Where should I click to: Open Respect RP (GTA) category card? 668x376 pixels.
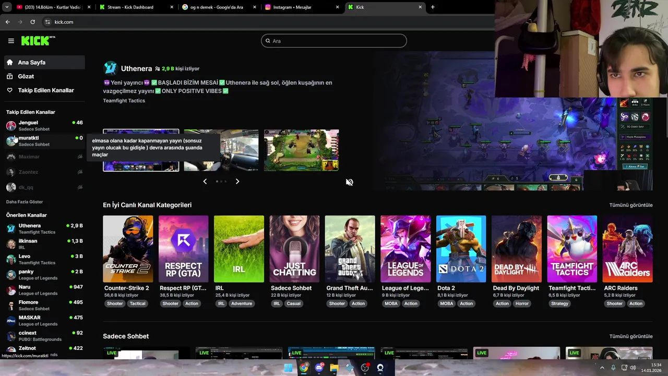click(x=183, y=249)
